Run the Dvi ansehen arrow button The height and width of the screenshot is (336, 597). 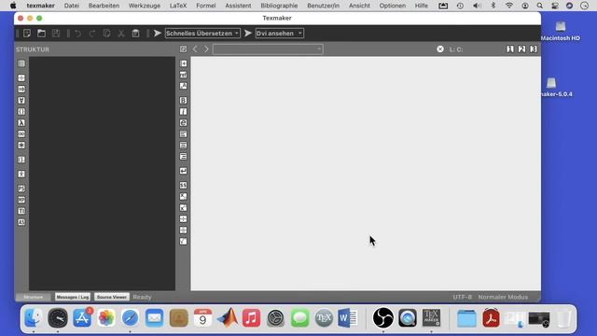click(x=248, y=34)
